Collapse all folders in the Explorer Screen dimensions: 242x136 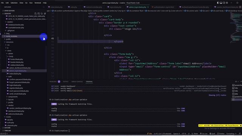[x=45, y=14]
